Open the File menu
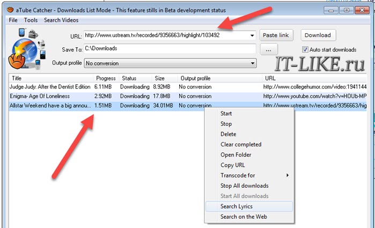The height and width of the screenshot is (228, 375). [13, 20]
